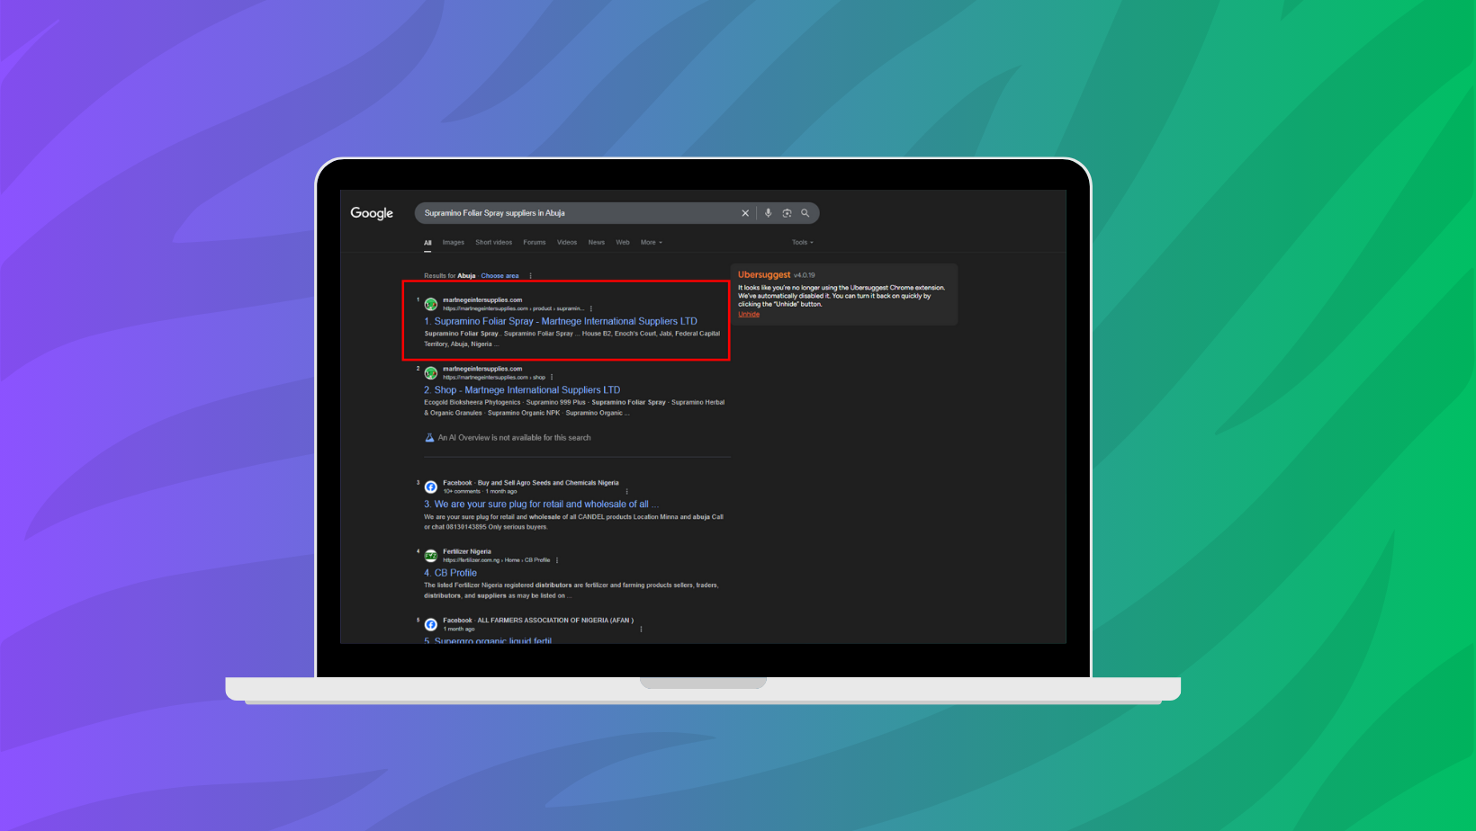
Task: Submit search with the magnifier icon
Action: click(x=805, y=213)
